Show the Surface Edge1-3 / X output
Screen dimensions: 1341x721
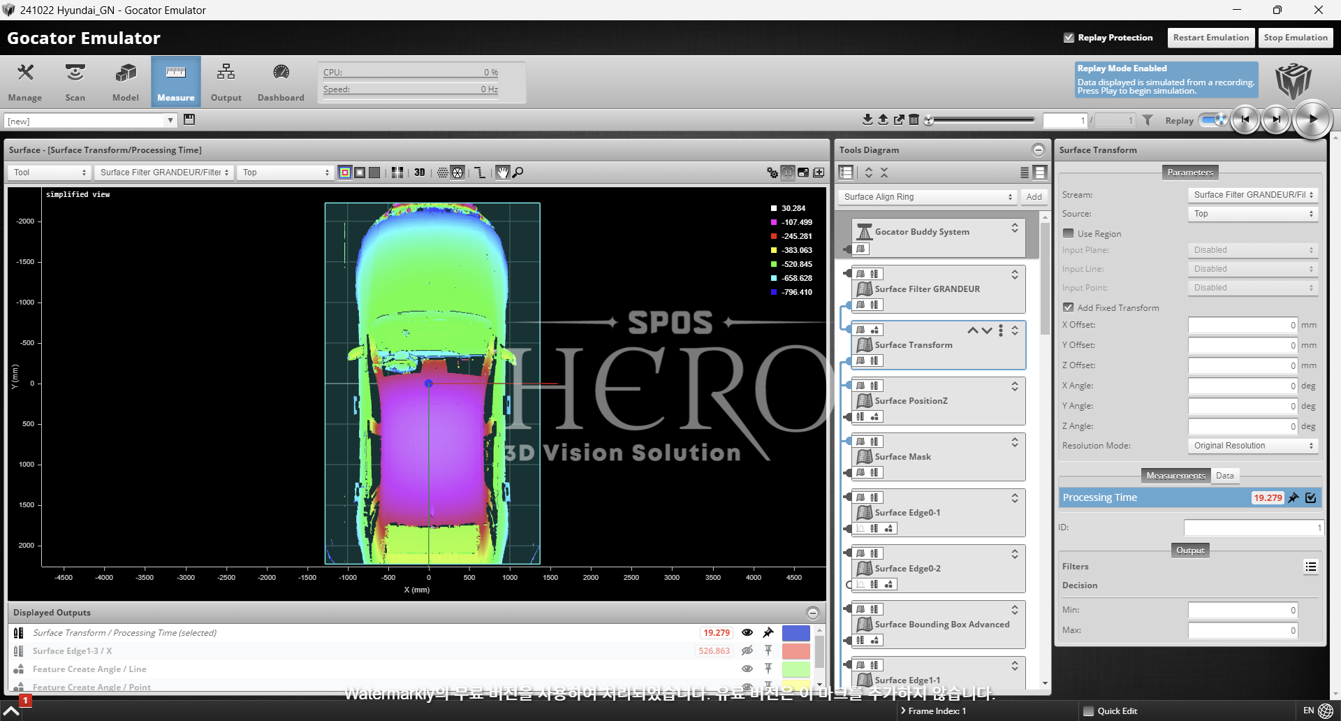pyautogui.click(x=747, y=651)
